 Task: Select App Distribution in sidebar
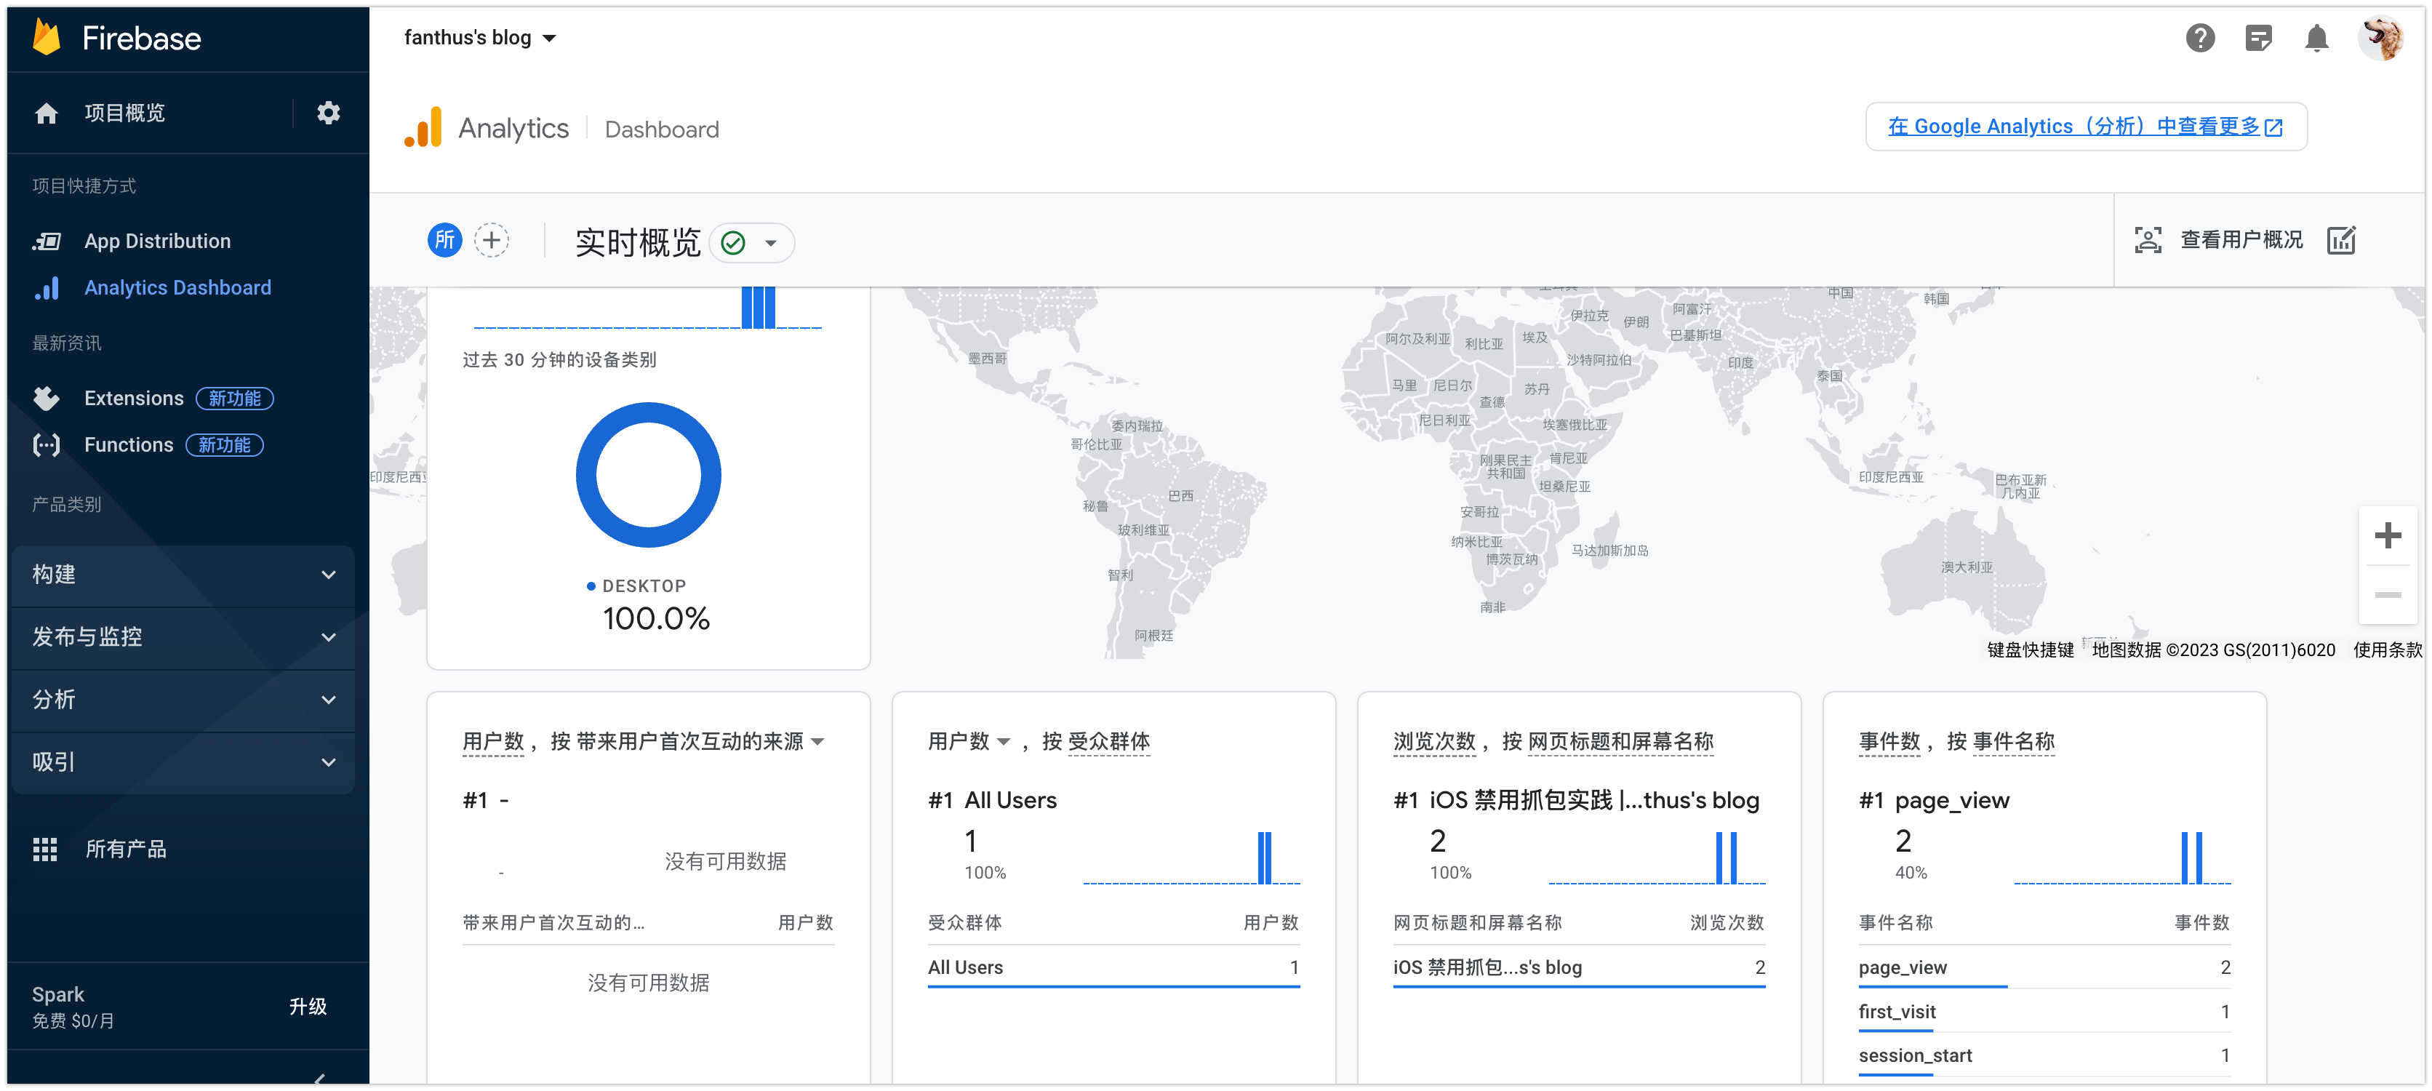156,241
